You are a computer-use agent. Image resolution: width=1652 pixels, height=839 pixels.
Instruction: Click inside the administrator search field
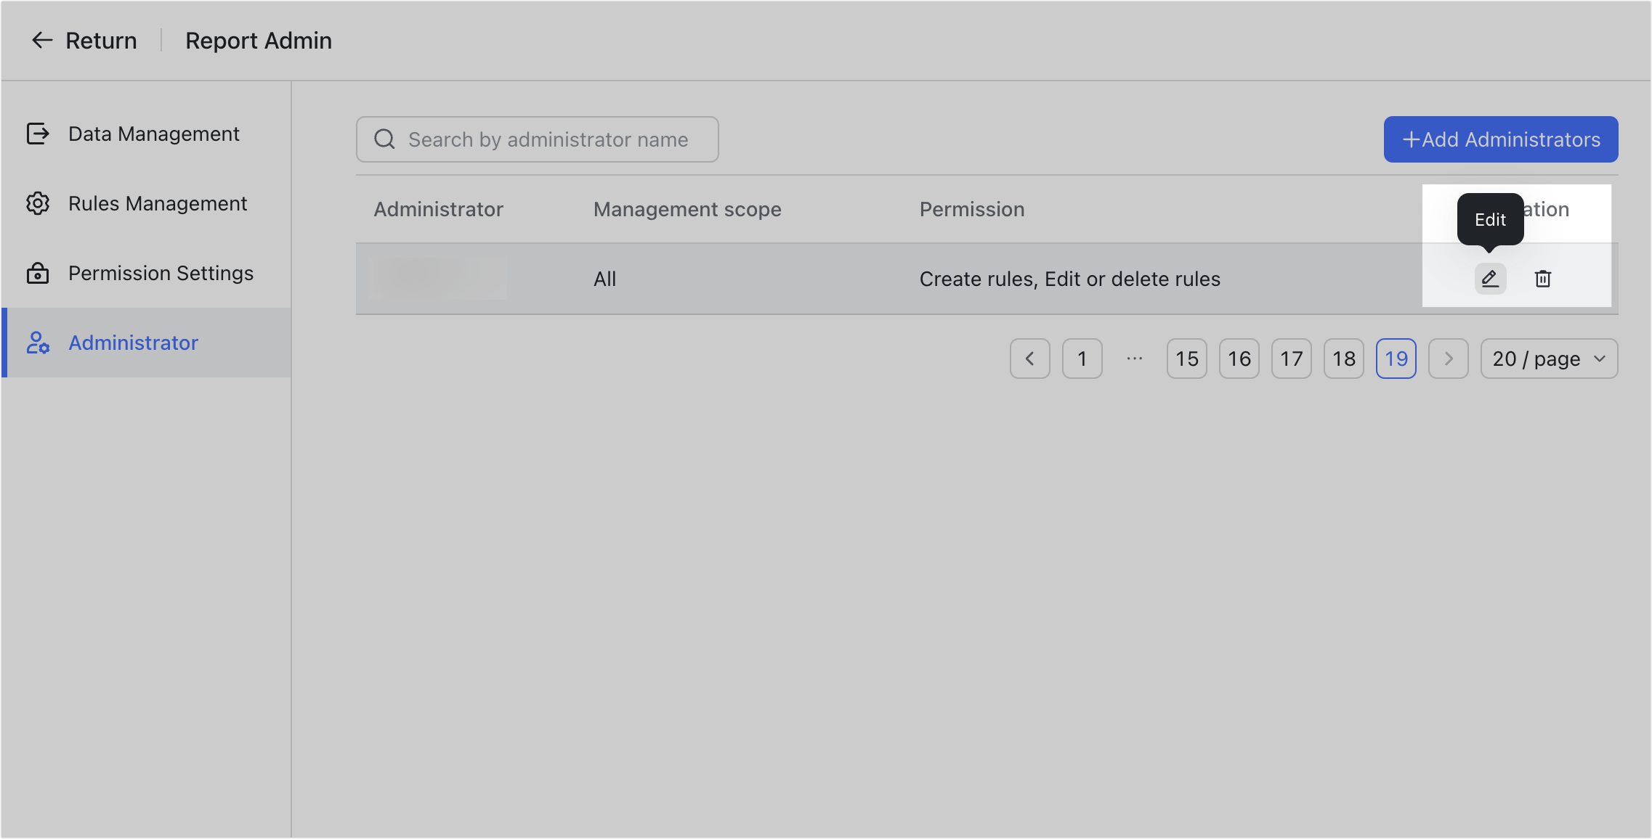(552, 139)
